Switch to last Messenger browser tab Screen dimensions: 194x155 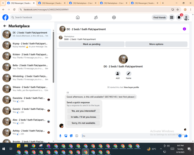click(x=145, y=3)
